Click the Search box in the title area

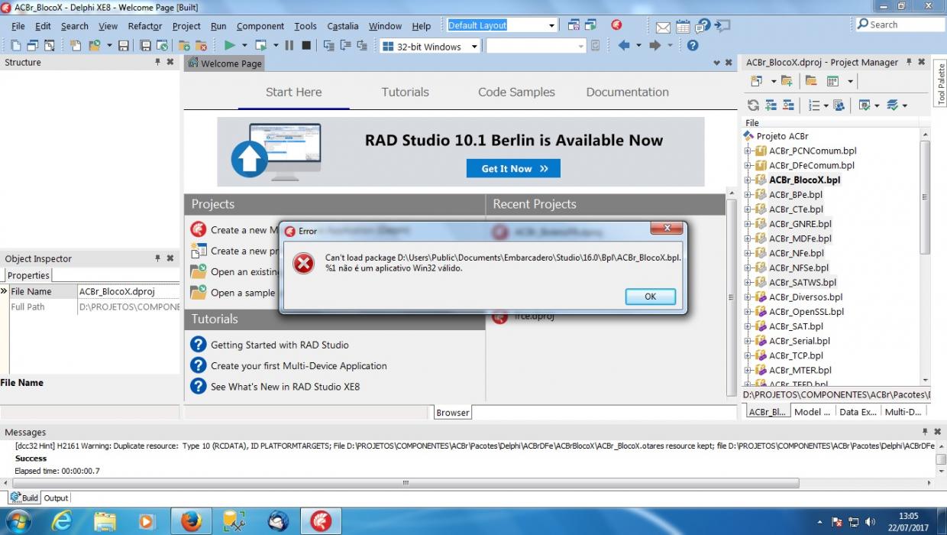tap(900, 24)
